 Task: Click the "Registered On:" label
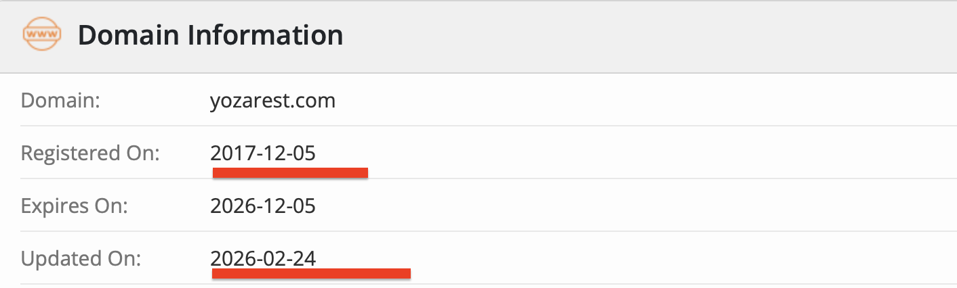[x=89, y=153]
